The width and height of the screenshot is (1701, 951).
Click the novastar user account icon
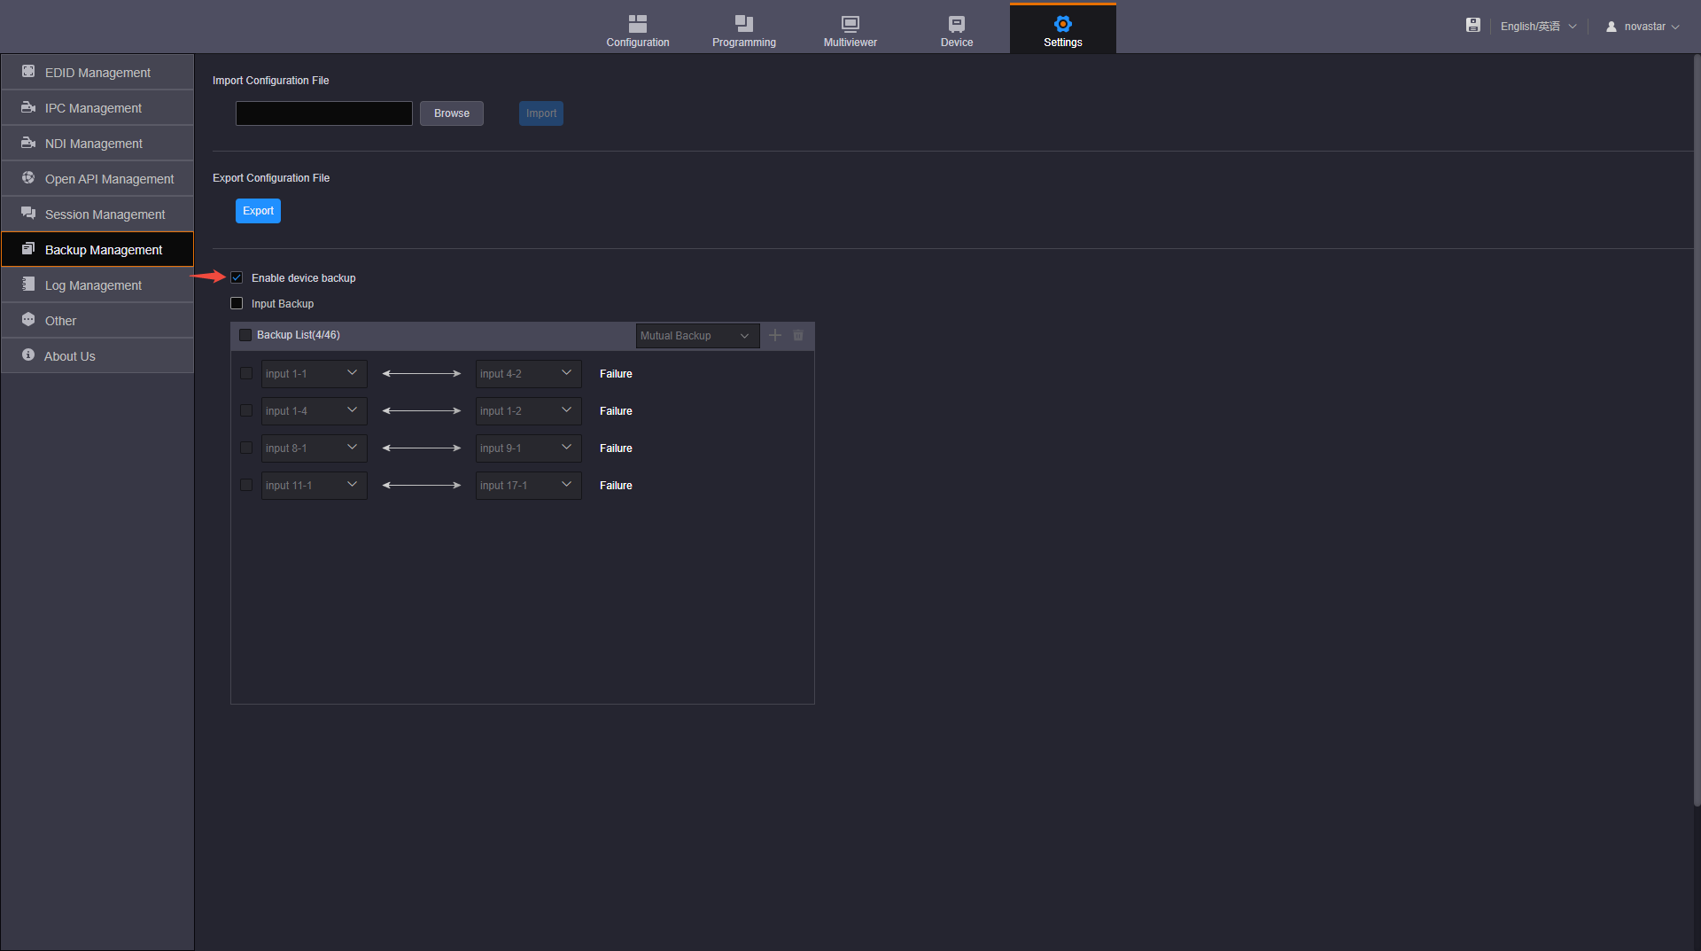tap(1612, 27)
